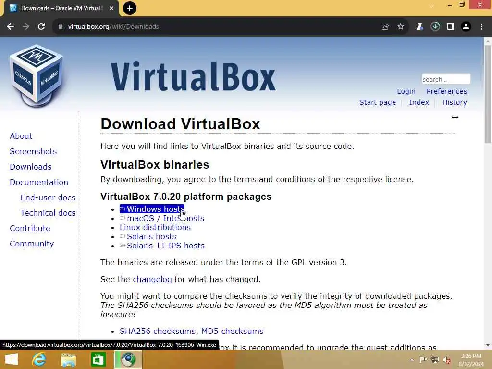Download the macOS / Intel hosts package
The height and width of the screenshot is (369, 492).
pyautogui.click(x=162, y=218)
